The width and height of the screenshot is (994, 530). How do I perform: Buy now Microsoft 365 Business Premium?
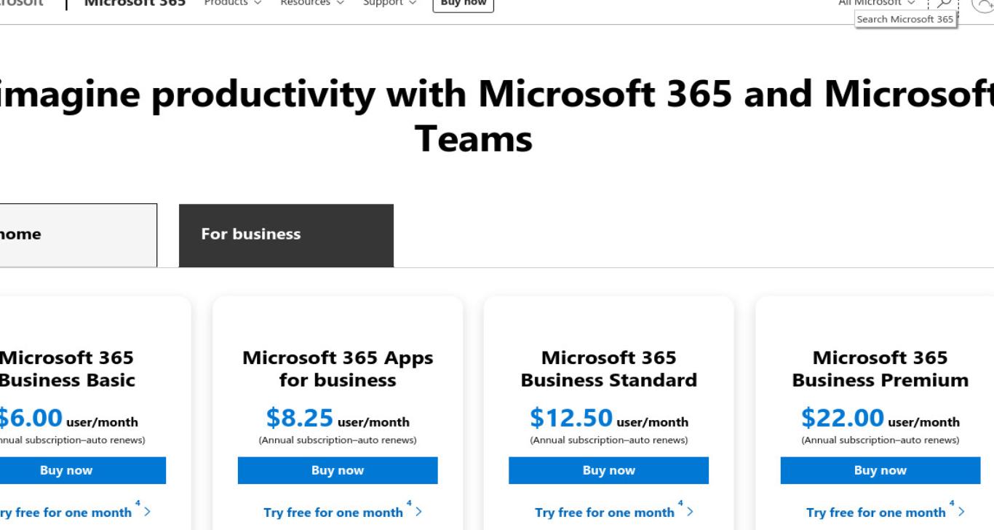coord(880,470)
